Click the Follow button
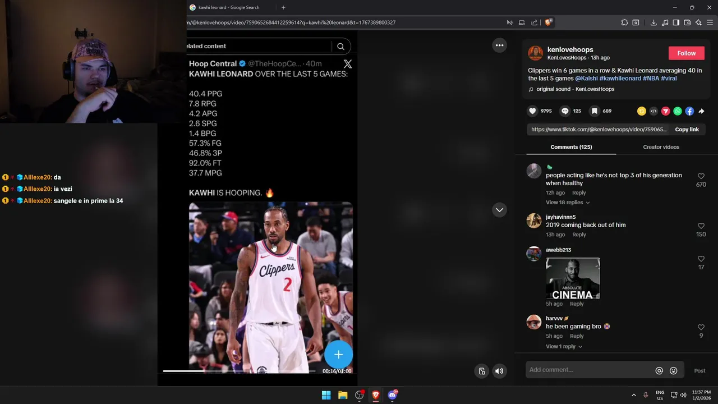The width and height of the screenshot is (718, 404). pos(686,53)
